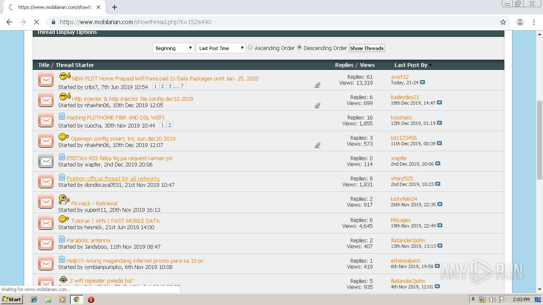543x305 pixels.
Task: Open Help!!!! Anung magandang internet promo thread
Action: point(135,261)
